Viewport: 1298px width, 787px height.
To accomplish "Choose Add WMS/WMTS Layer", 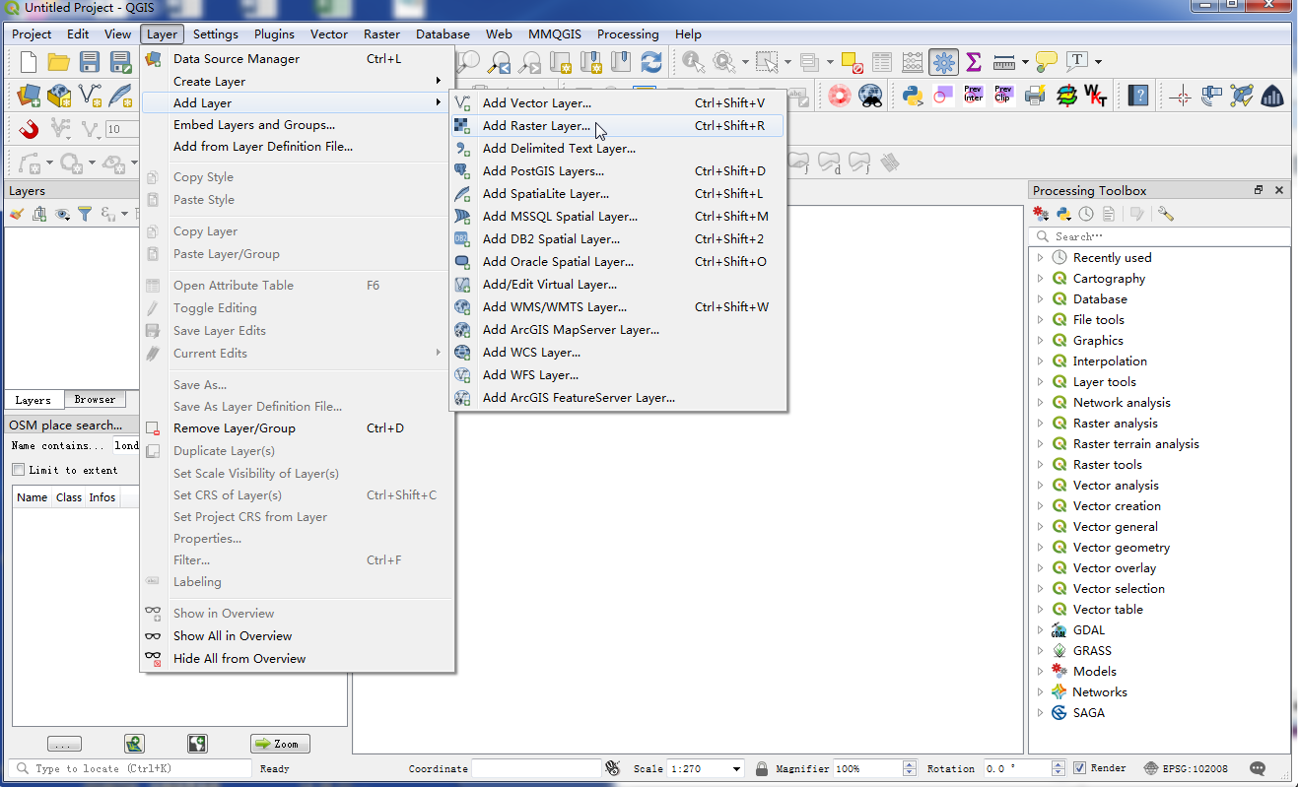I will pos(617,307).
